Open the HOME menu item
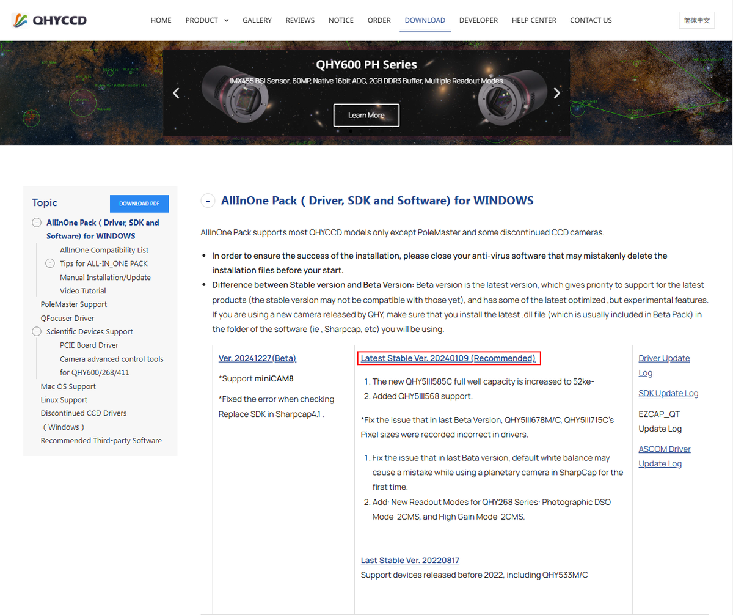 [161, 20]
